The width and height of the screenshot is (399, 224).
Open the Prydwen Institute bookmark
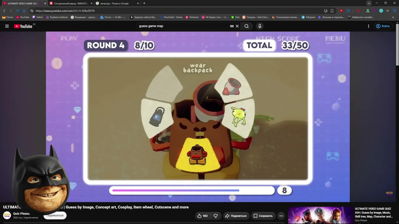click(57, 17)
